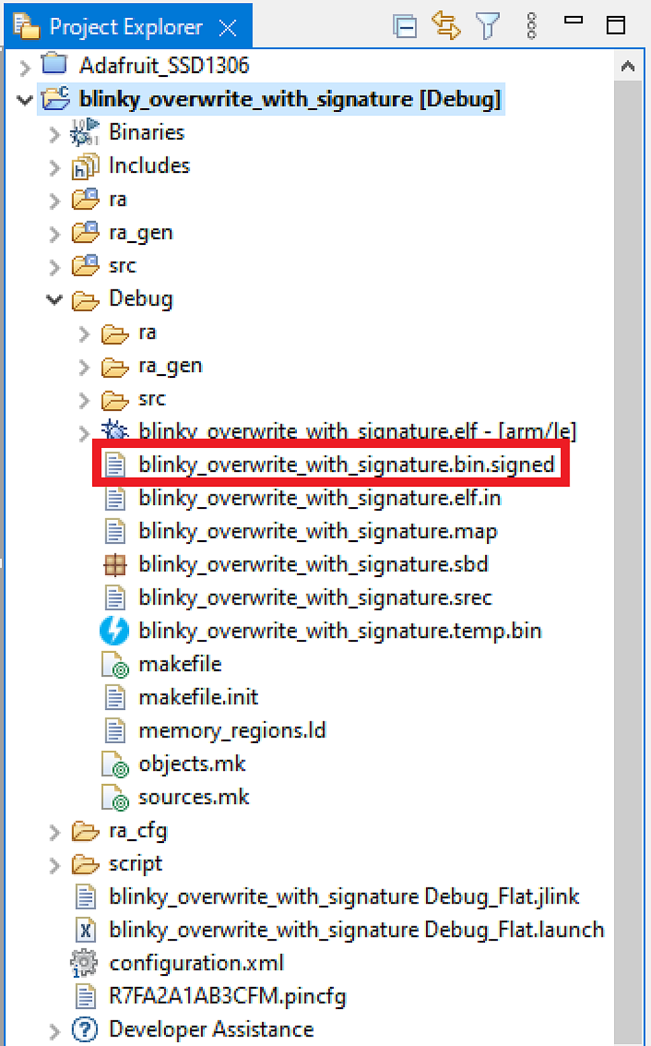Collapse the blinky_overwrite_with_signature project
651x1046 pixels.
point(24,100)
